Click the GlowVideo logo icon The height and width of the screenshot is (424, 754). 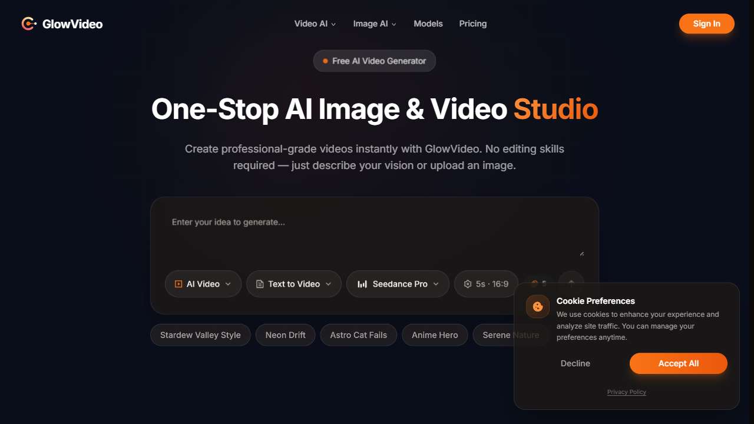tap(28, 24)
